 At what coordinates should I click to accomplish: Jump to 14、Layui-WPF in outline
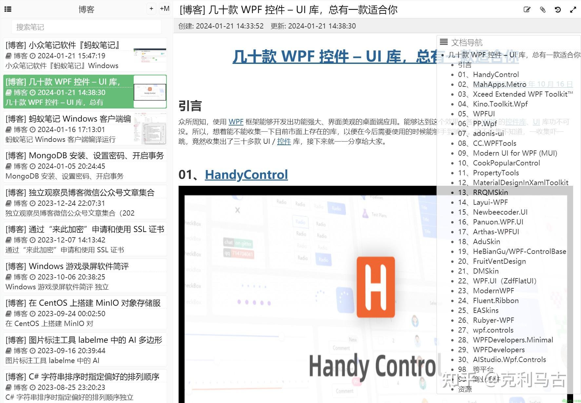(x=483, y=202)
